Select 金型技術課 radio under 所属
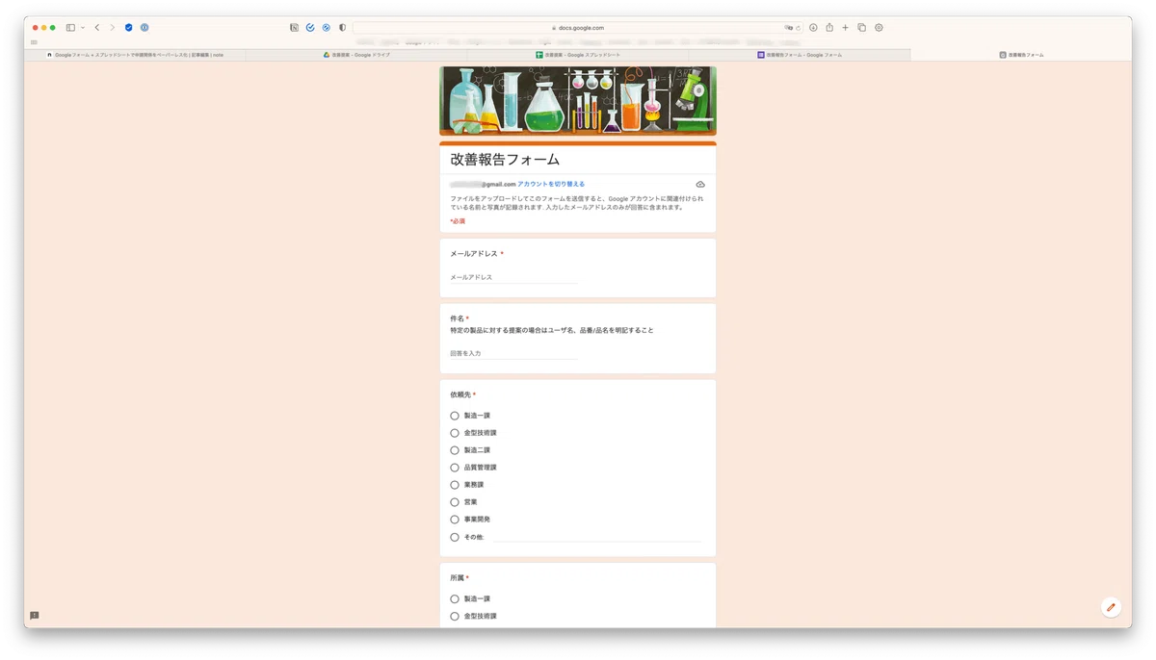The image size is (1156, 660). pyautogui.click(x=455, y=616)
